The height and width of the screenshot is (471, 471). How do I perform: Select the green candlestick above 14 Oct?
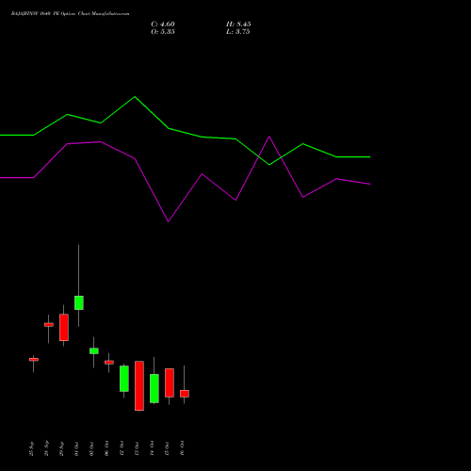[x=154, y=388]
